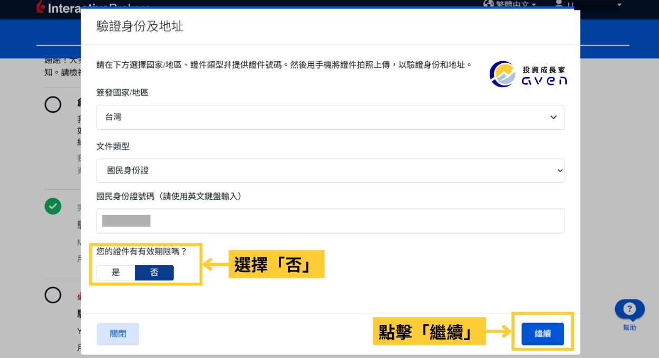Select 否 for document expiry

pos(154,273)
